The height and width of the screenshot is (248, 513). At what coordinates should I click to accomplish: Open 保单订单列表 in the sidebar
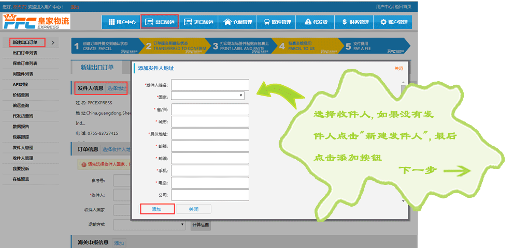click(25, 64)
